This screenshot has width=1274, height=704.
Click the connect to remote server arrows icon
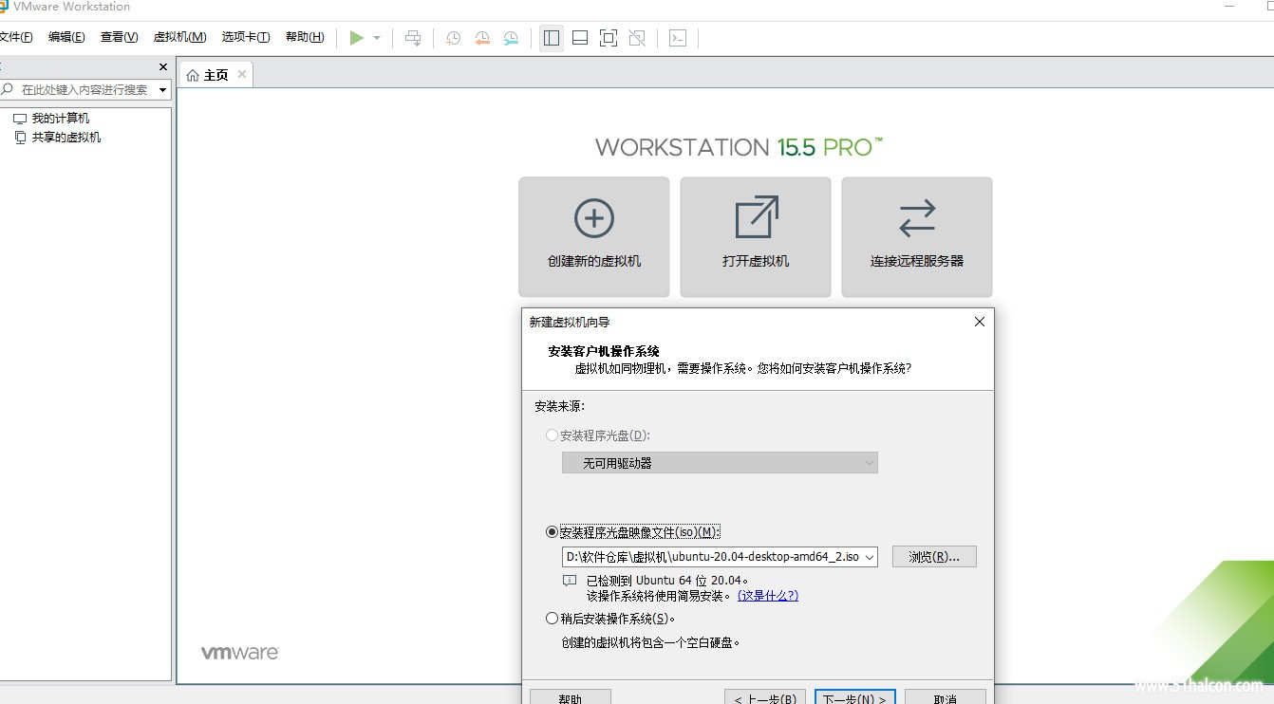(917, 218)
